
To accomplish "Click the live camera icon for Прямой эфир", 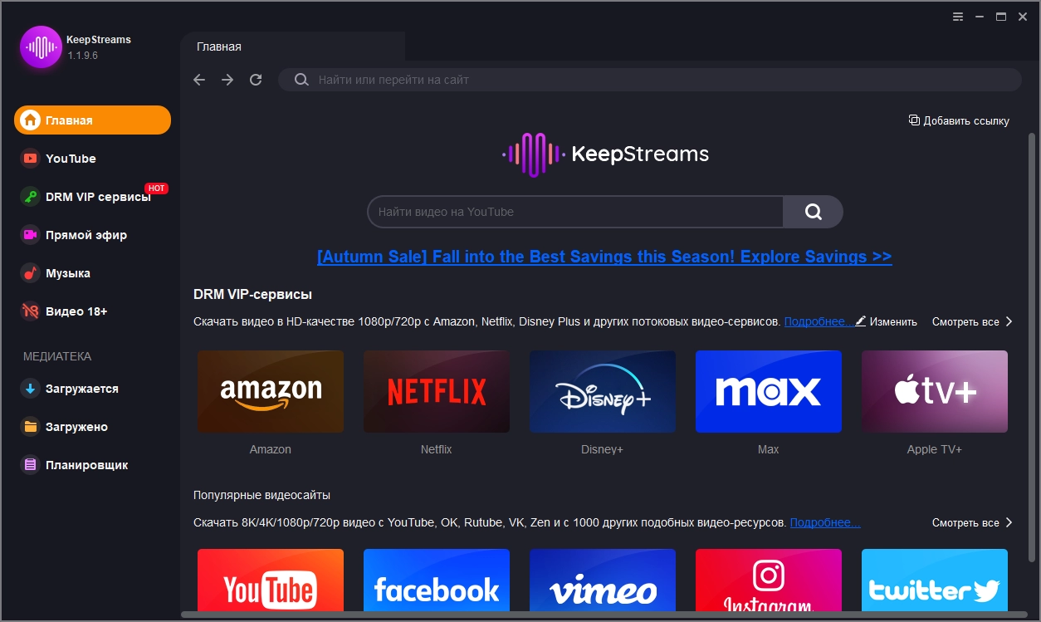I will [x=30, y=235].
